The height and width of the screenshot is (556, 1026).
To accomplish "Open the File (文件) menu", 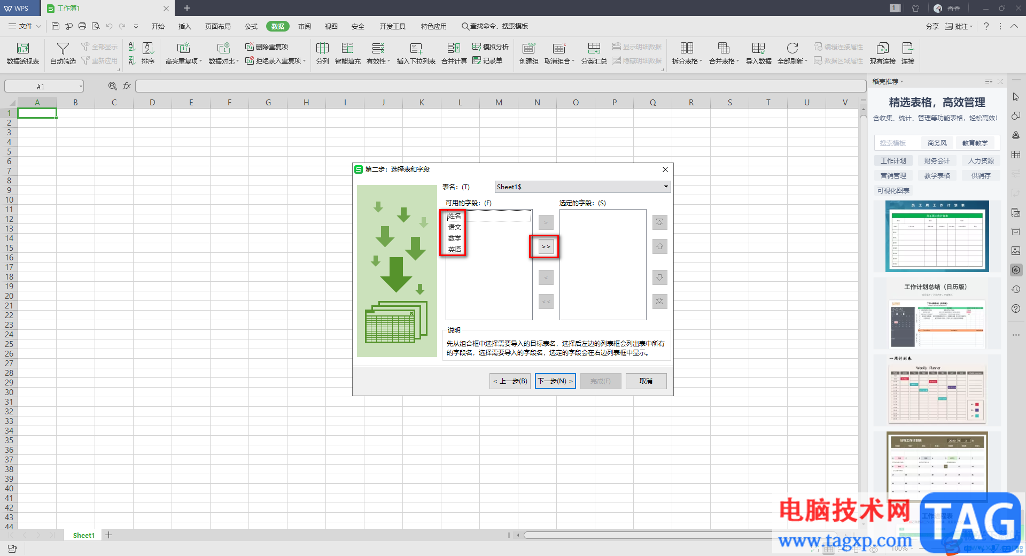I will click(25, 26).
